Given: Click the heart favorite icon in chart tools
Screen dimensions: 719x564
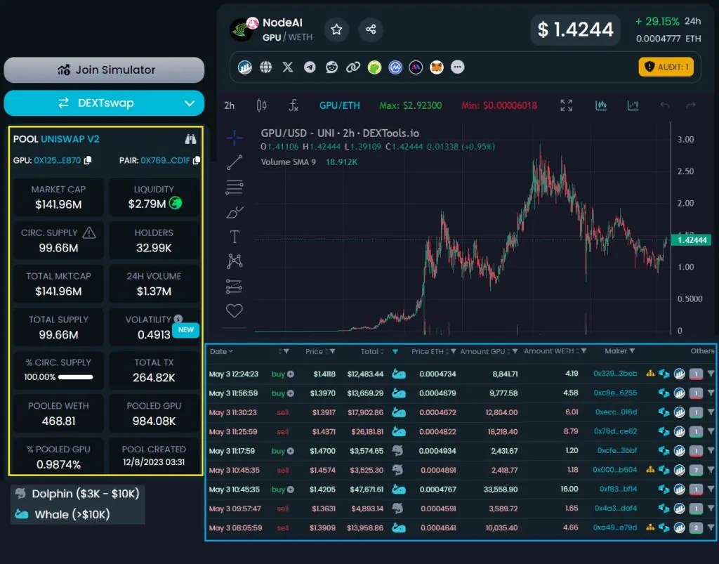Looking at the screenshot, I should (235, 311).
